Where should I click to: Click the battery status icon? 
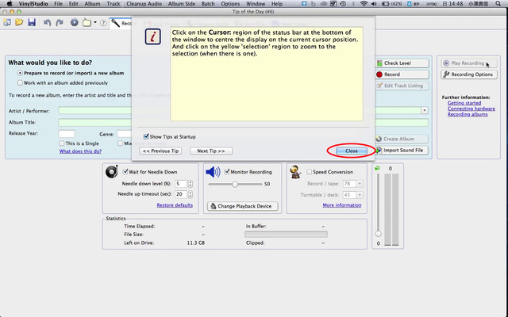pos(385,4)
